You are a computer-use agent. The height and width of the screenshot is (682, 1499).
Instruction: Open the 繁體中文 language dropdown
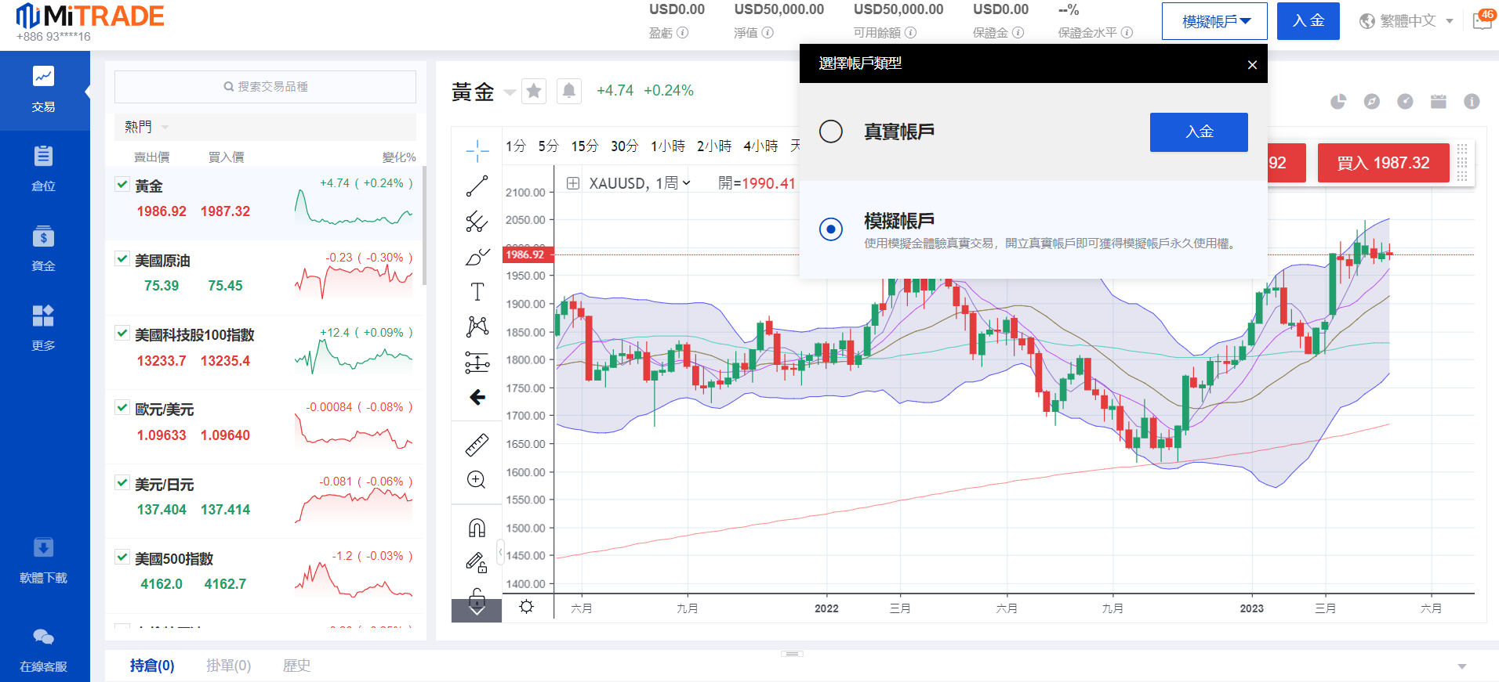point(1407,21)
